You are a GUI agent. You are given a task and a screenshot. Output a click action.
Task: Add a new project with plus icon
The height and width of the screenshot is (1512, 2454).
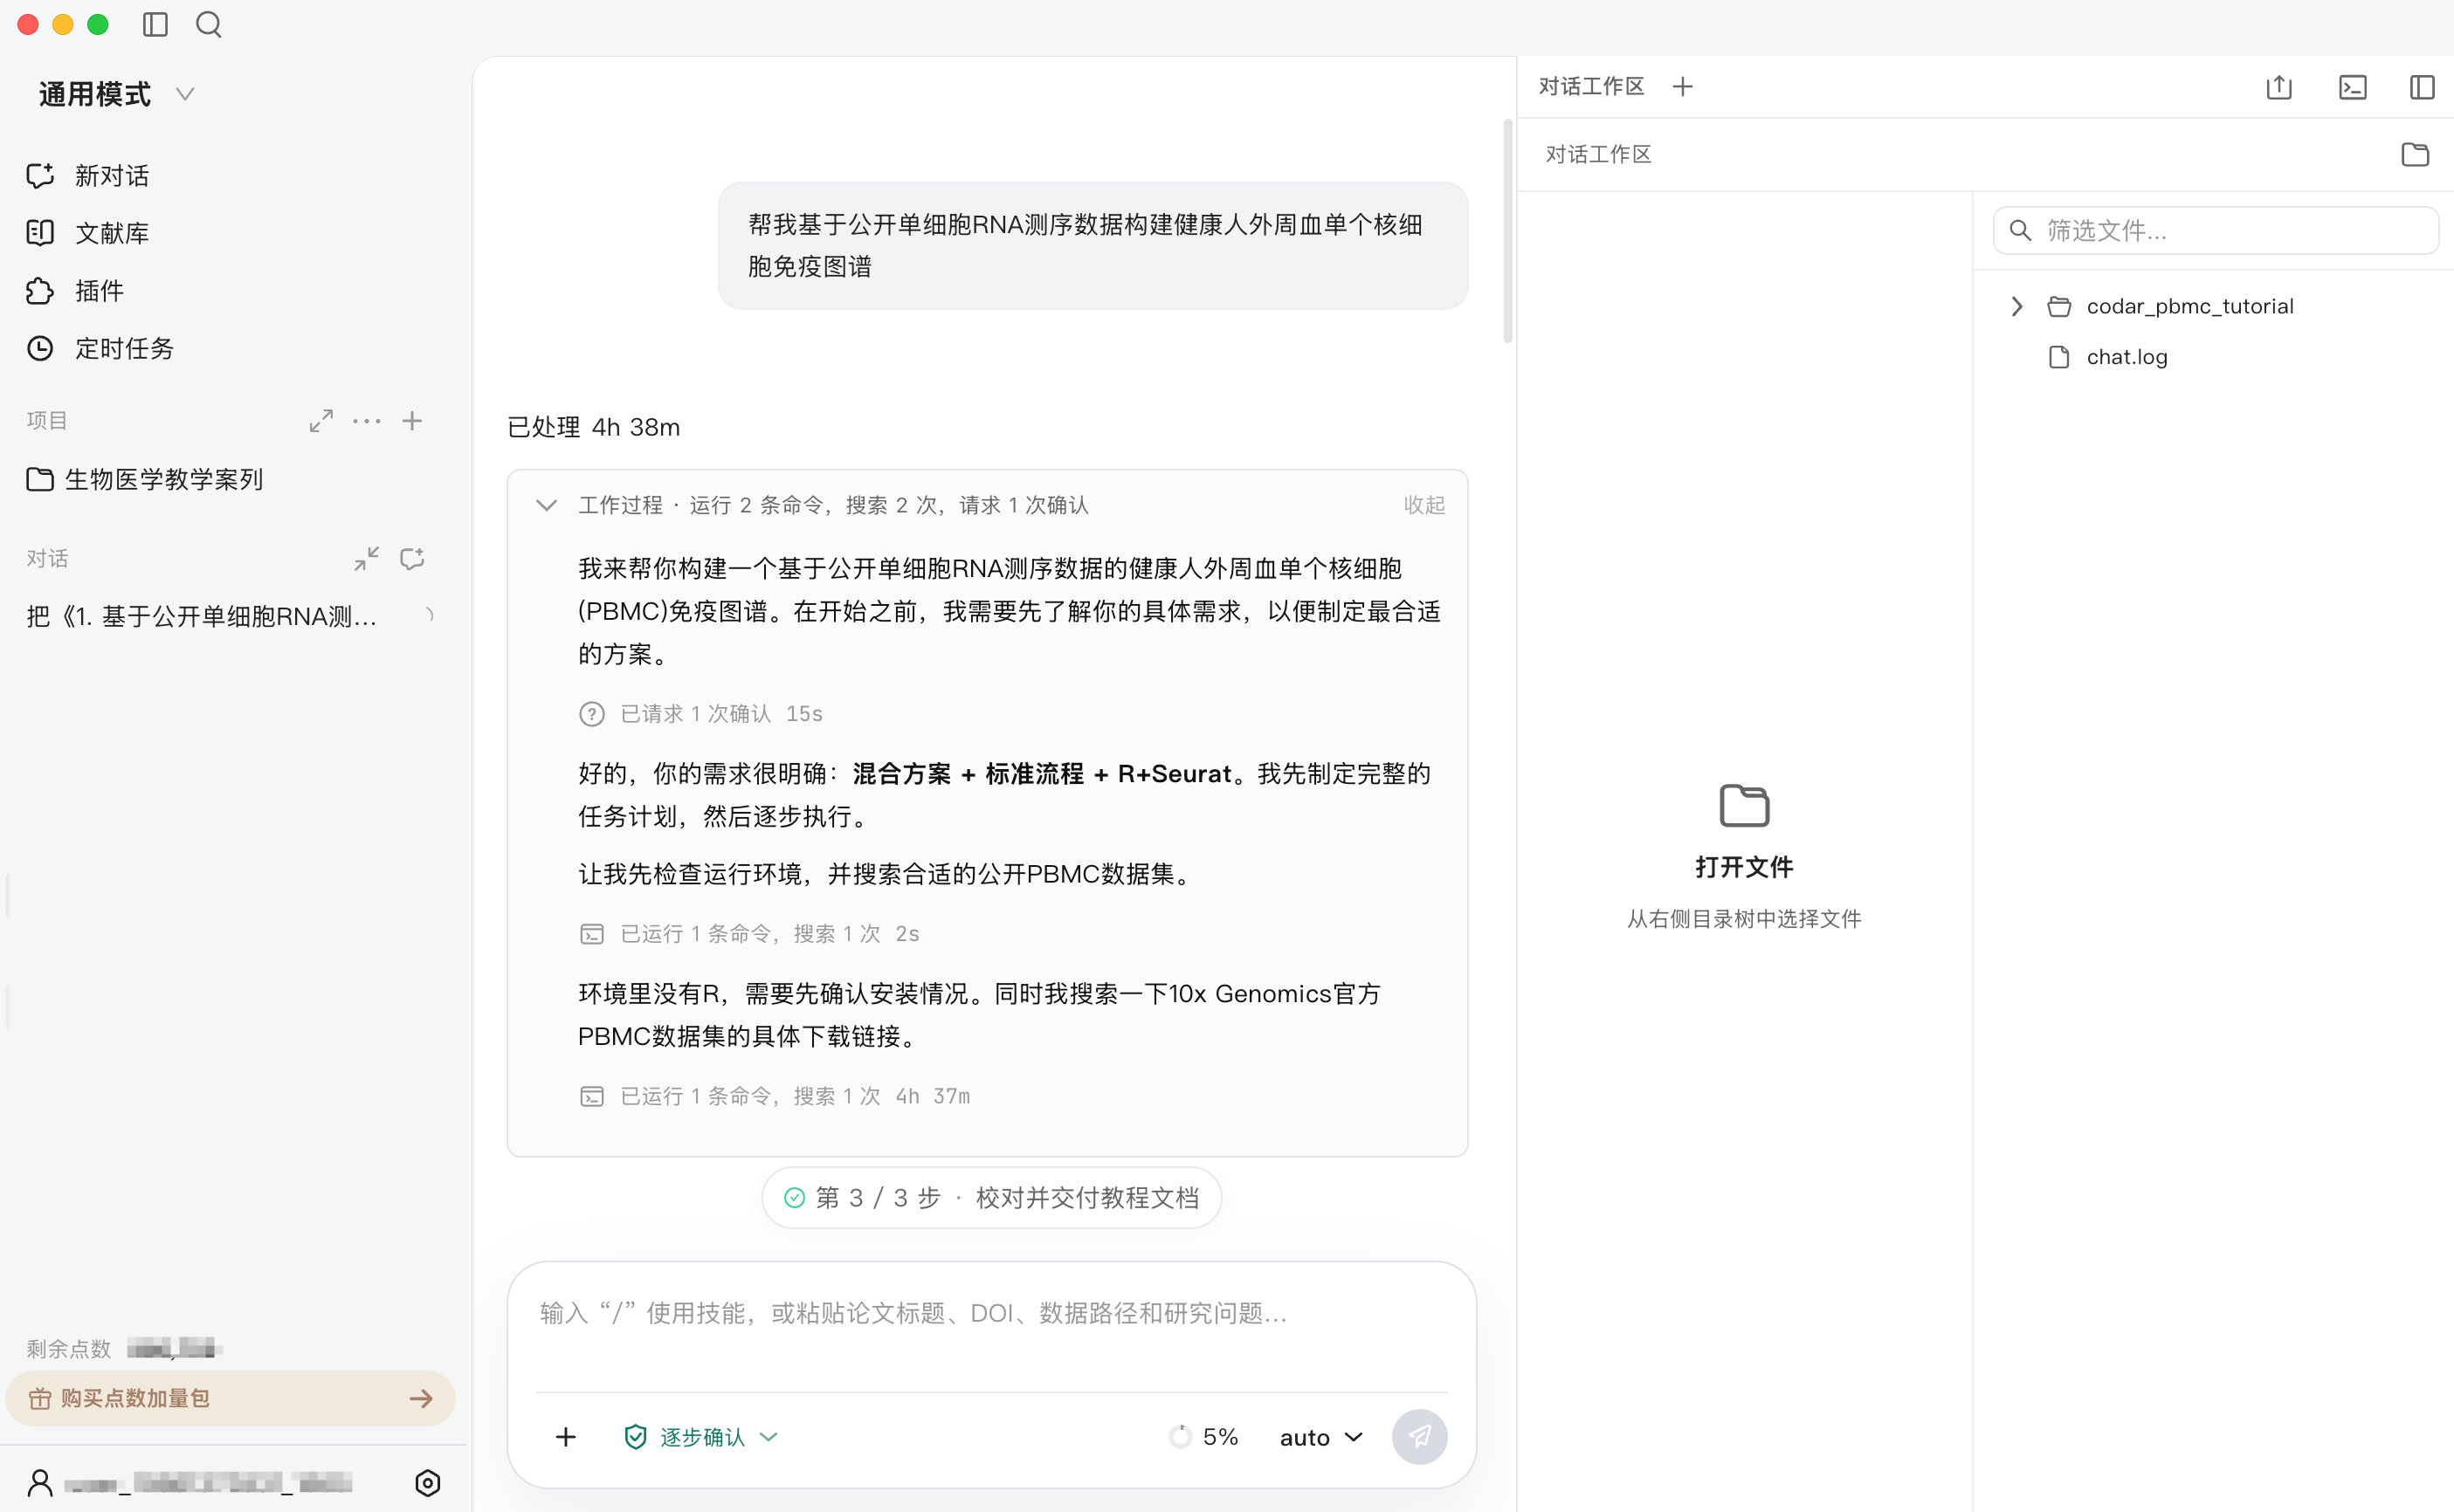point(412,421)
